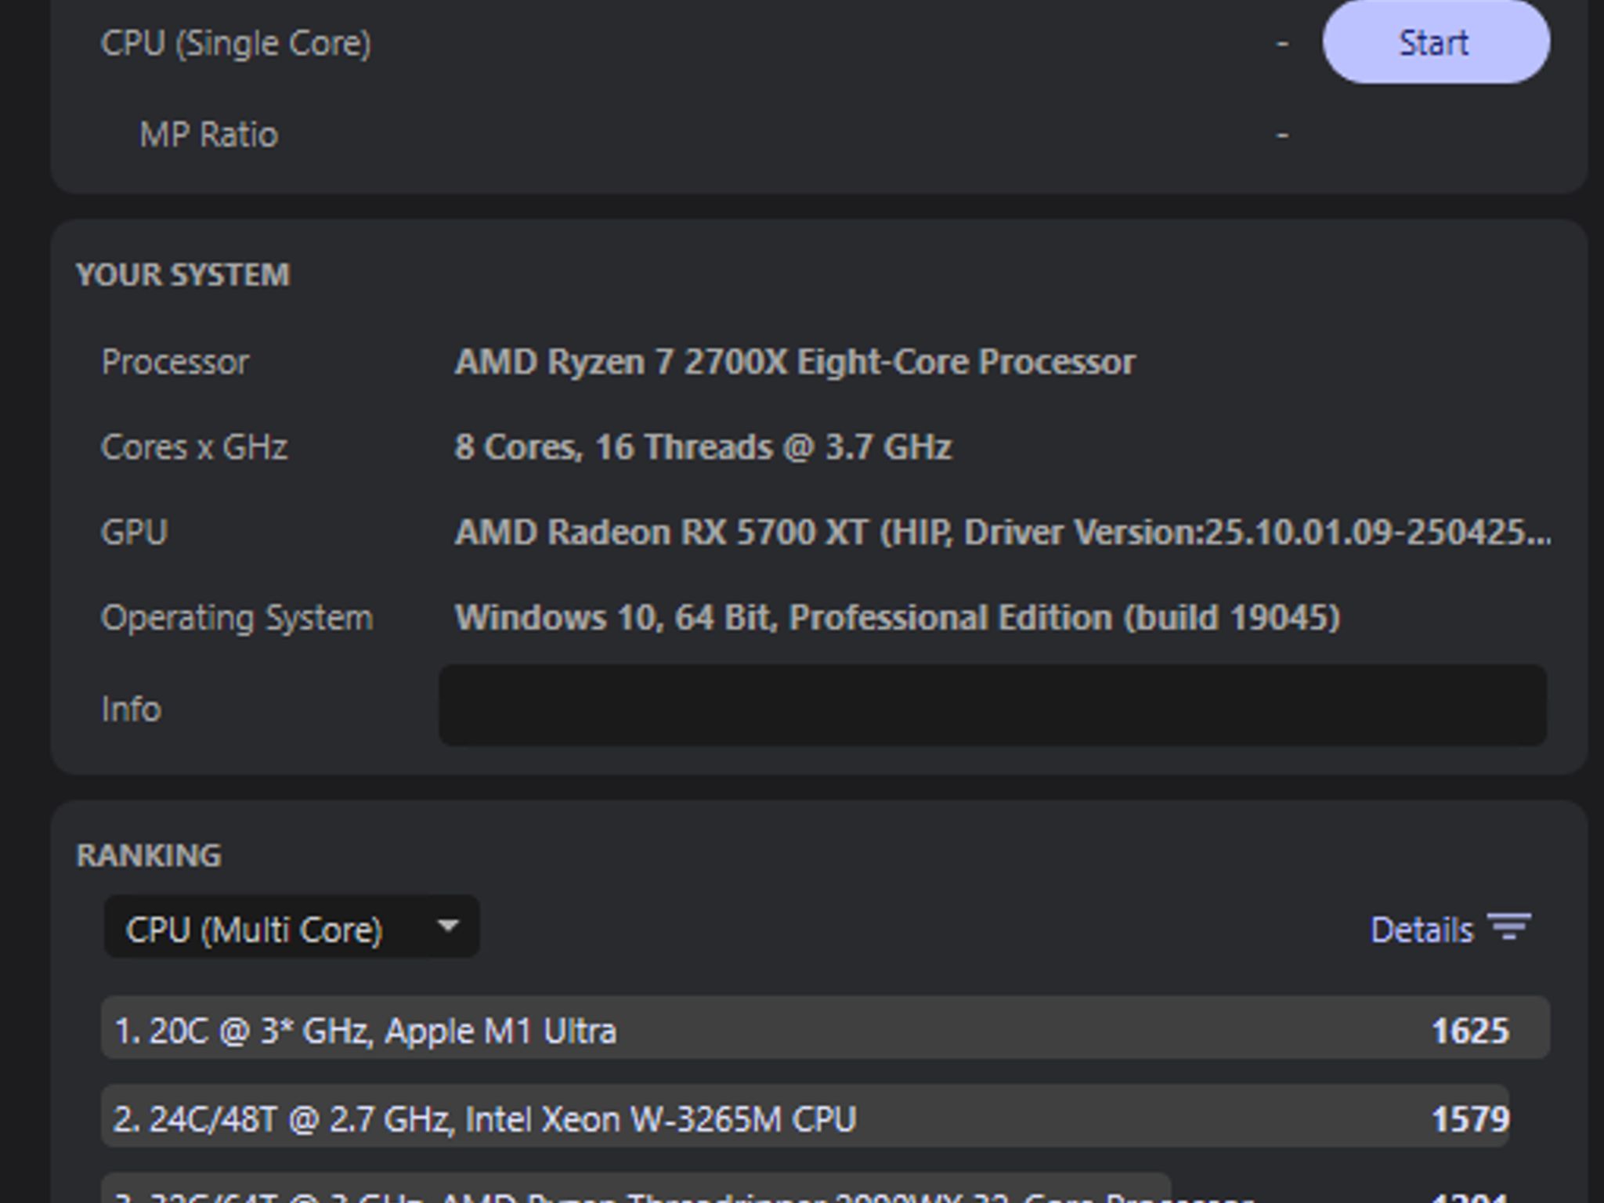Viewport: 1604px width, 1203px height.
Task: Click the Windows 10 operating system value
Action: pyautogui.click(x=898, y=617)
